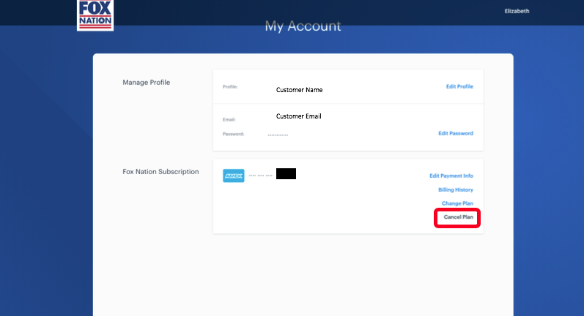Image resolution: width=584 pixels, height=316 pixels.
Task: Choose the Change Plan option
Action: pos(457,203)
